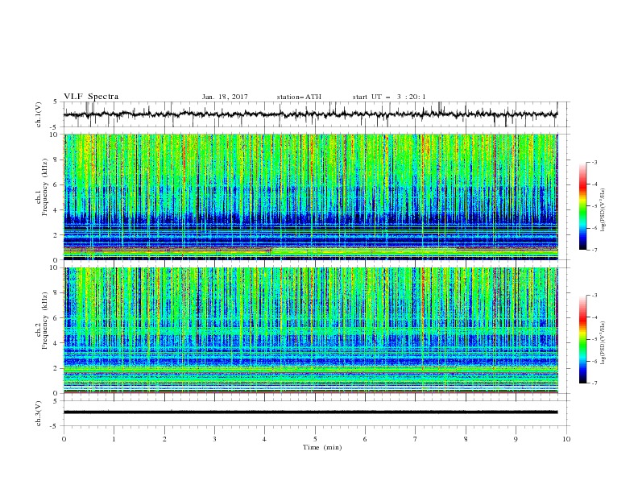Click the ch.1 voltage waveform trace panel
The width and height of the screenshot is (638, 493).
pyautogui.click(x=317, y=114)
